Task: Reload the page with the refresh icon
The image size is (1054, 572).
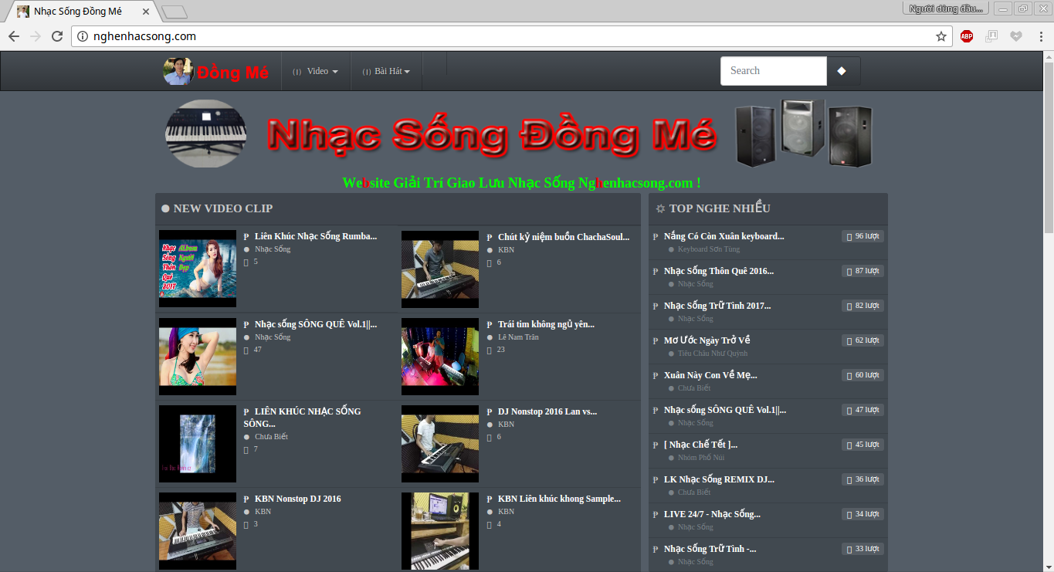Action: pos(57,36)
